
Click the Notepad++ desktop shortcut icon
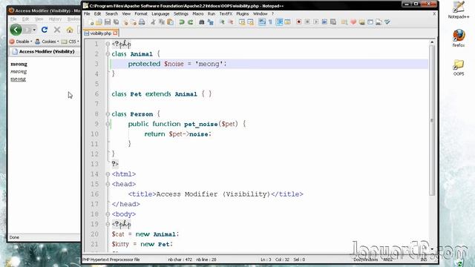click(x=459, y=10)
